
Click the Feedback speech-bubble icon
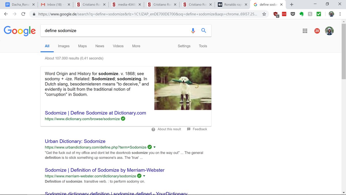[189, 129]
